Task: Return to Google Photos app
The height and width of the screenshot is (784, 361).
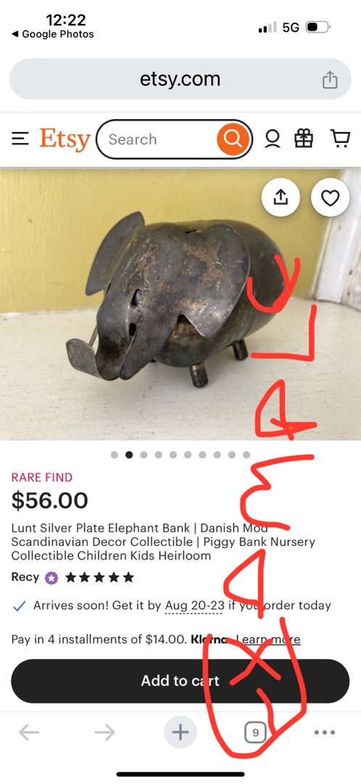Action: 52,34
